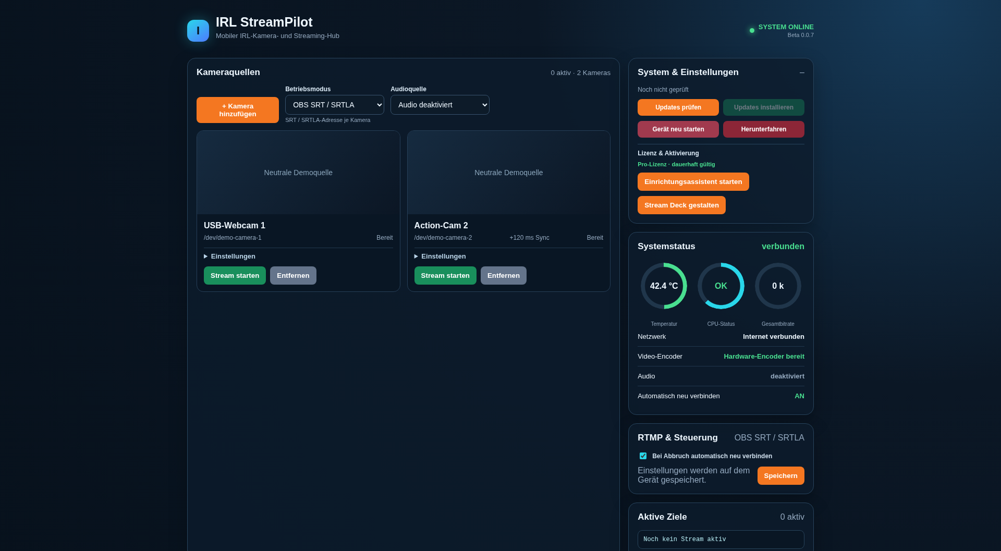This screenshot has width=1001, height=551.
Task: Expand Einstellungen for Action-Cam 2
Action: (440, 256)
